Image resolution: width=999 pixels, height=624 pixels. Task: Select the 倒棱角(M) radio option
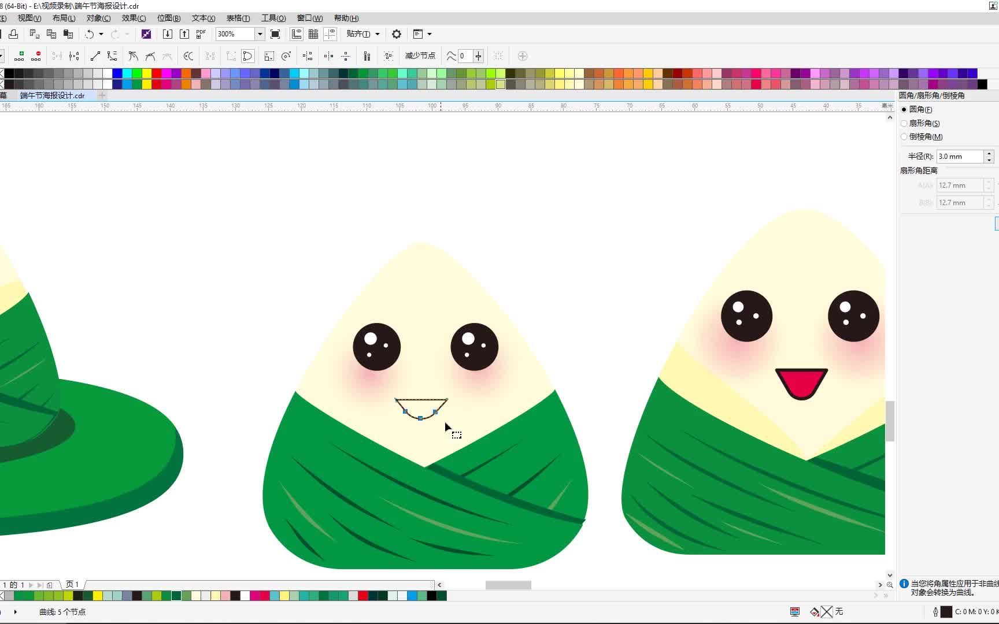[x=922, y=137]
